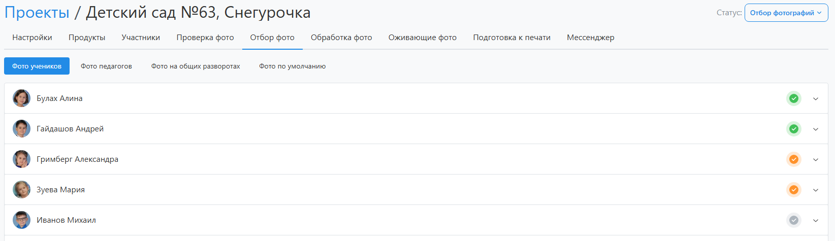The width and height of the screenshot is (835, 241).
Task: Select the Фото педагогов filter
Action: (106, 66)
